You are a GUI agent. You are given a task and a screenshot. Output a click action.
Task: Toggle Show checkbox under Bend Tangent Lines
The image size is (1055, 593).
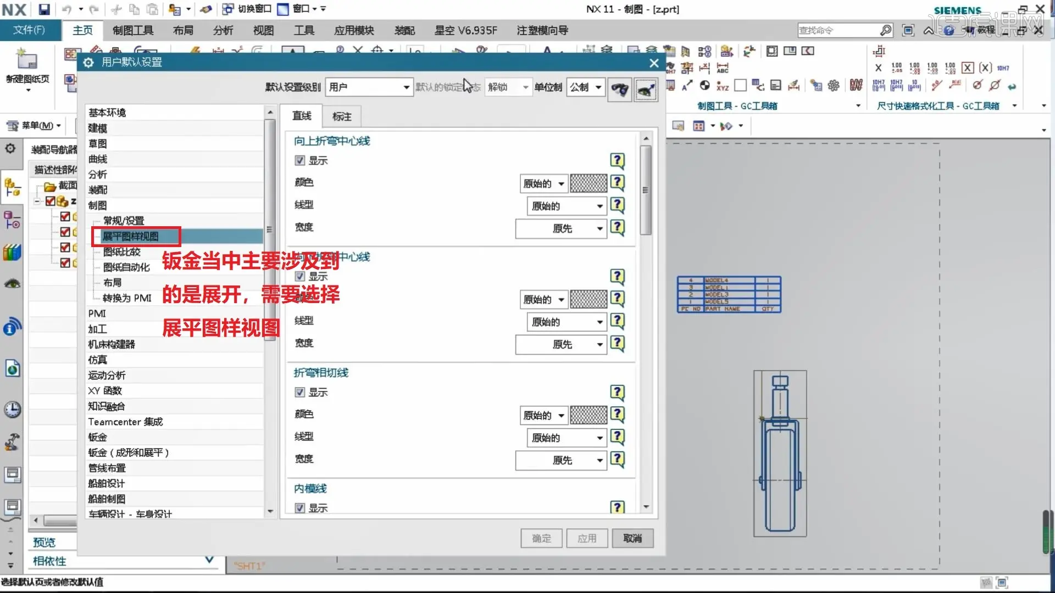click(300, 393)
